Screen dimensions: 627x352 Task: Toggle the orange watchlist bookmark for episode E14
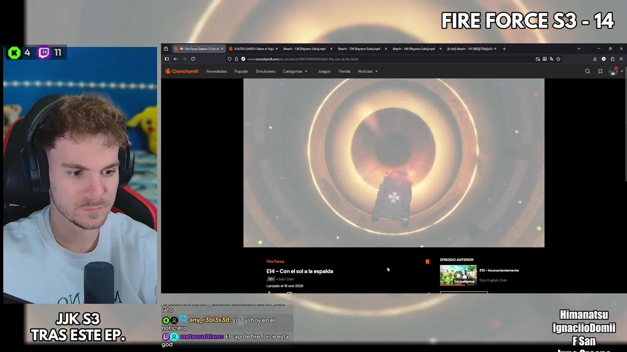[x=427, y=262]
